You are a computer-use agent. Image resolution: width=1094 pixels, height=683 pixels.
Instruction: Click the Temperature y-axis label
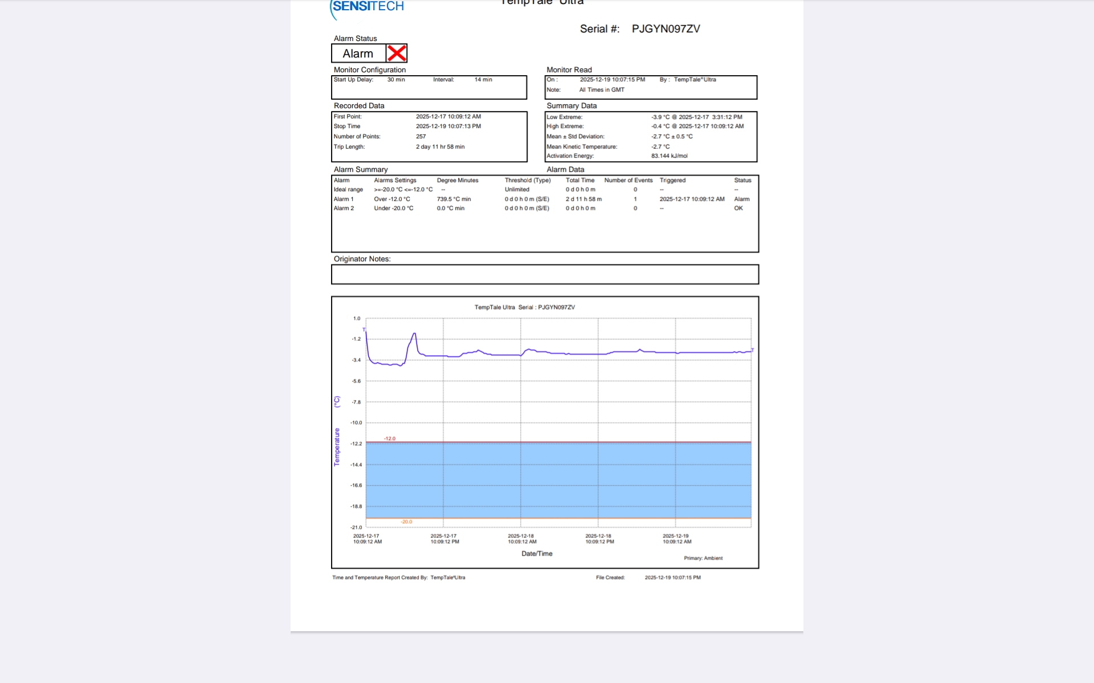[337, 447]
